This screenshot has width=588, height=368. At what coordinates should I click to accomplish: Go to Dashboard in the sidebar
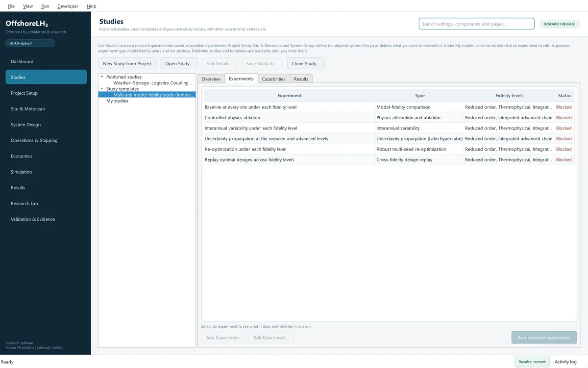(46, 61)
